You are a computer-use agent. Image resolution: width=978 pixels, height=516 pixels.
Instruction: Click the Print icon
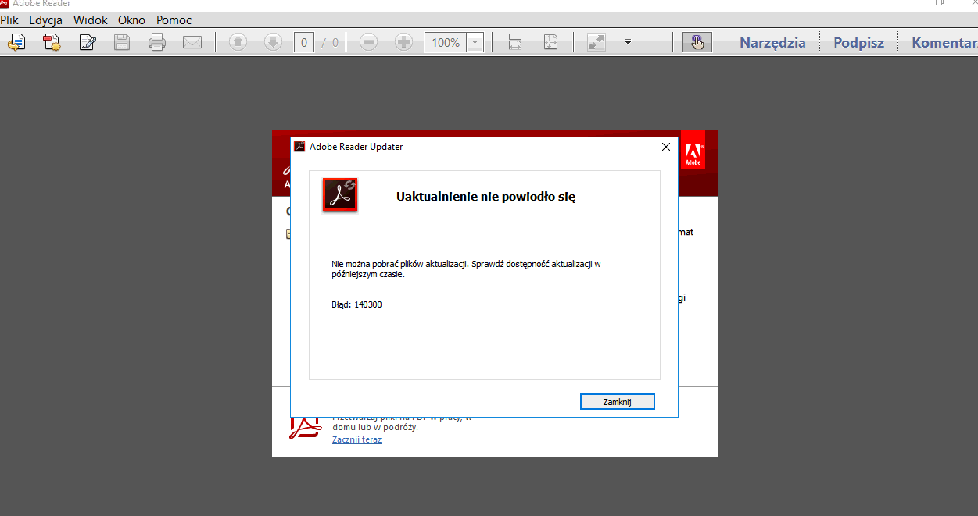(x=157, y=43)
